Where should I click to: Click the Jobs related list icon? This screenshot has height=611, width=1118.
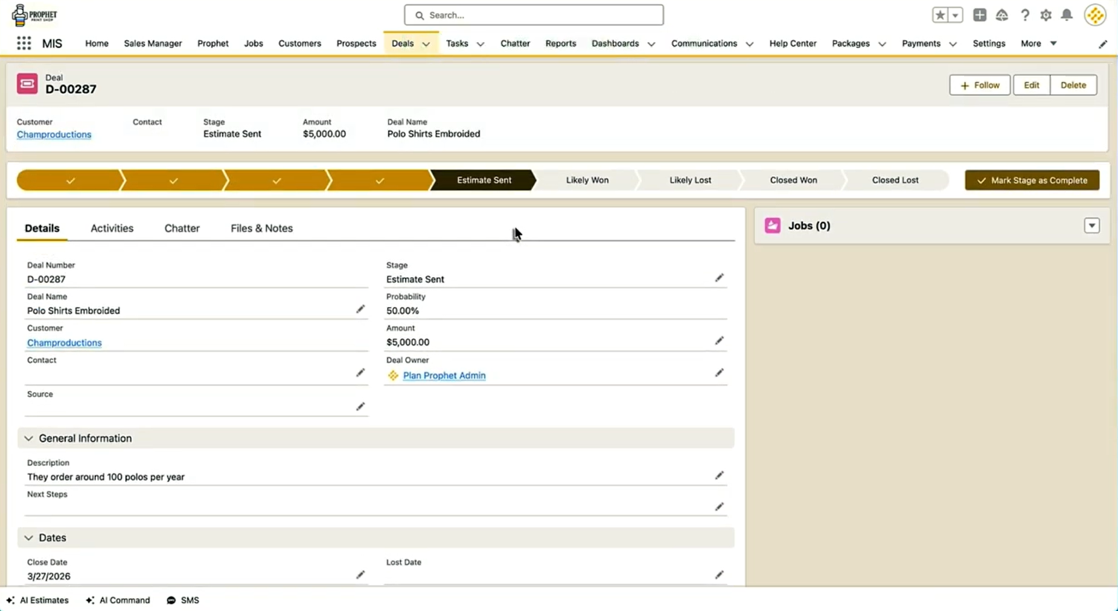pos(772,226)
